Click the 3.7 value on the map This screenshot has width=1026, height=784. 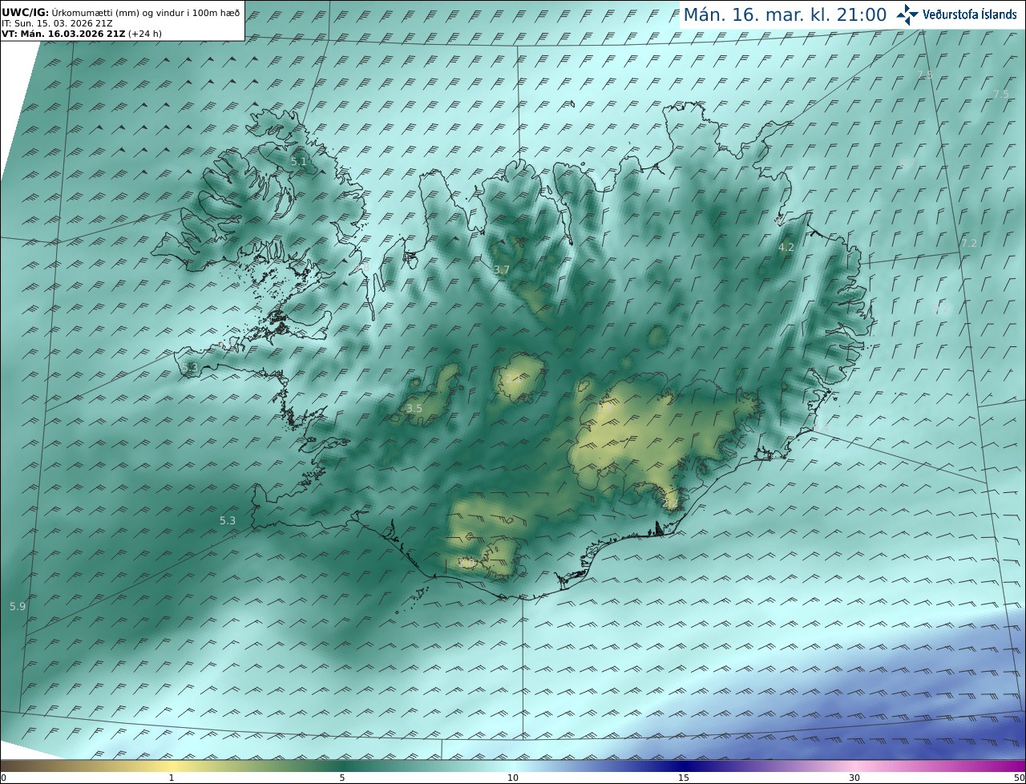(x=501, y=270)
